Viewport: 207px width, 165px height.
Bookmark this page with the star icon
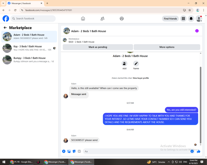coord(190,10)
